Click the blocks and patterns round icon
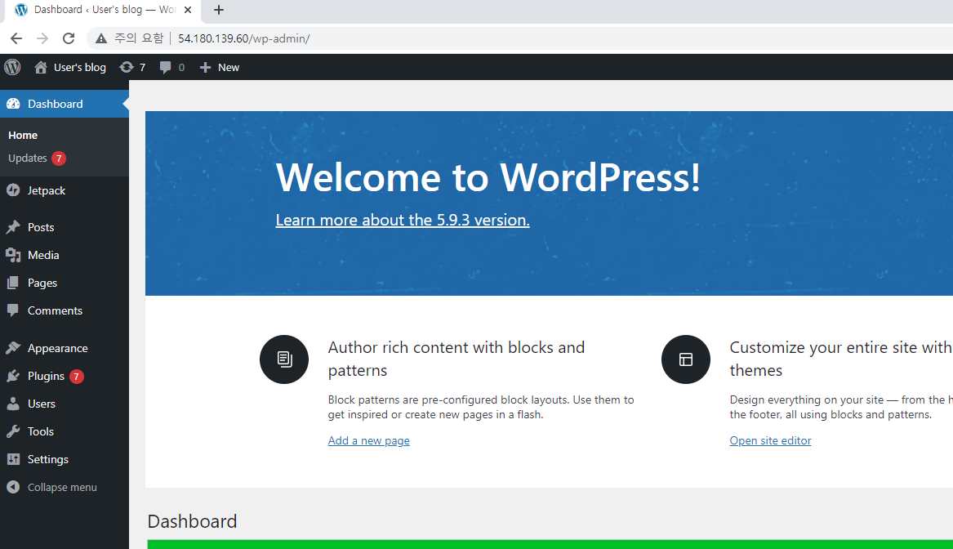Viewport: 953px width, 549px height. tap(284, 359)
